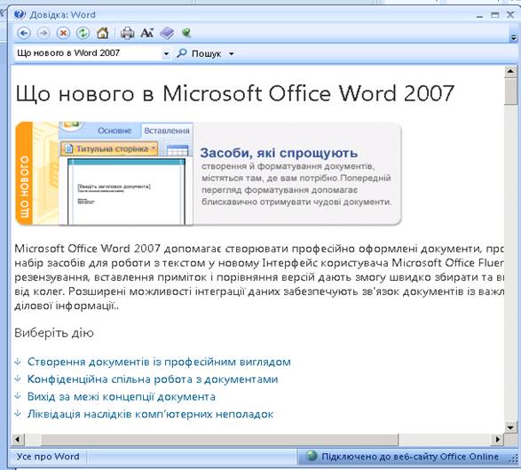Refresh the help page with green arrows icon

coord(83,33)
